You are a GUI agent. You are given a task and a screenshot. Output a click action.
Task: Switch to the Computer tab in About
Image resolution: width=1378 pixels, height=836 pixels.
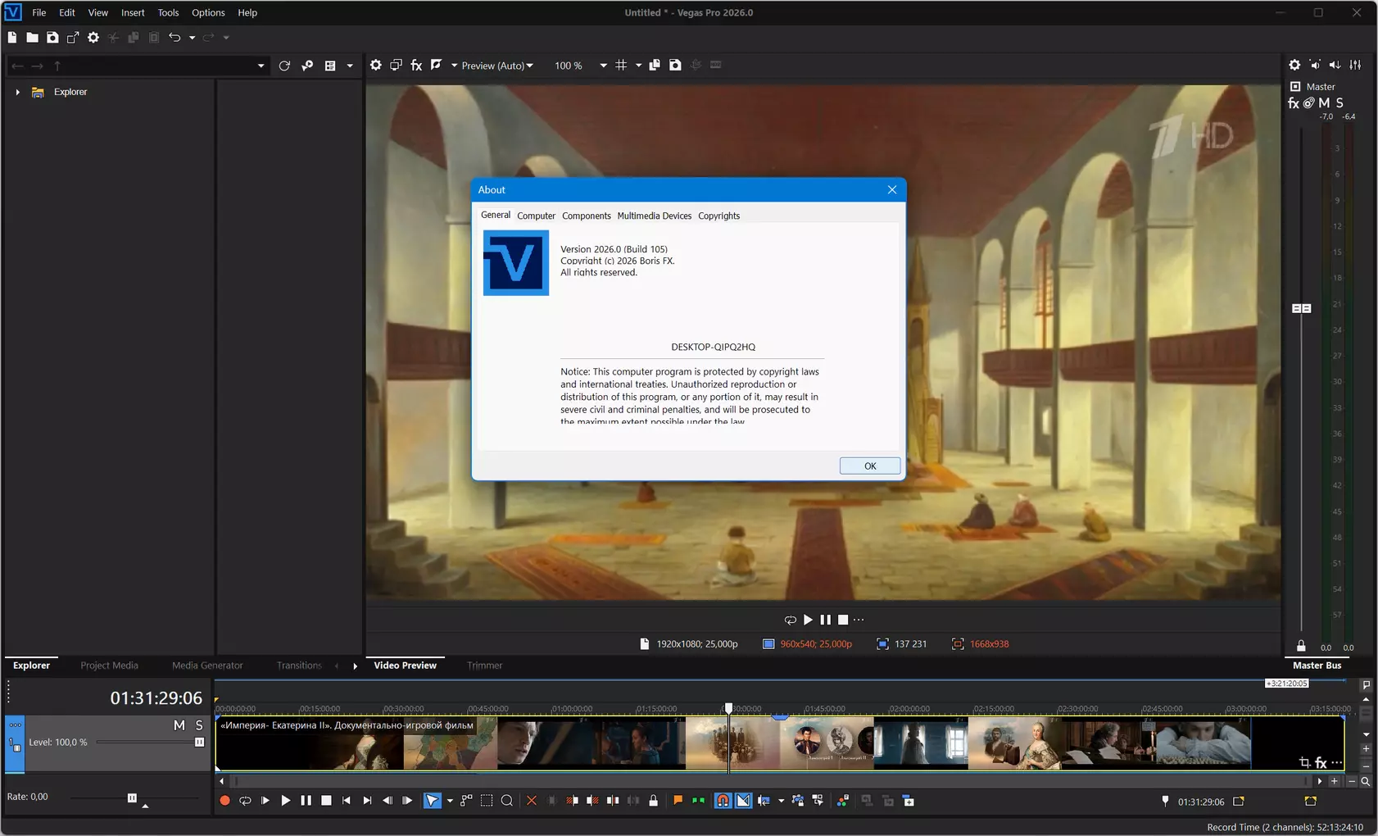(536, 216)
